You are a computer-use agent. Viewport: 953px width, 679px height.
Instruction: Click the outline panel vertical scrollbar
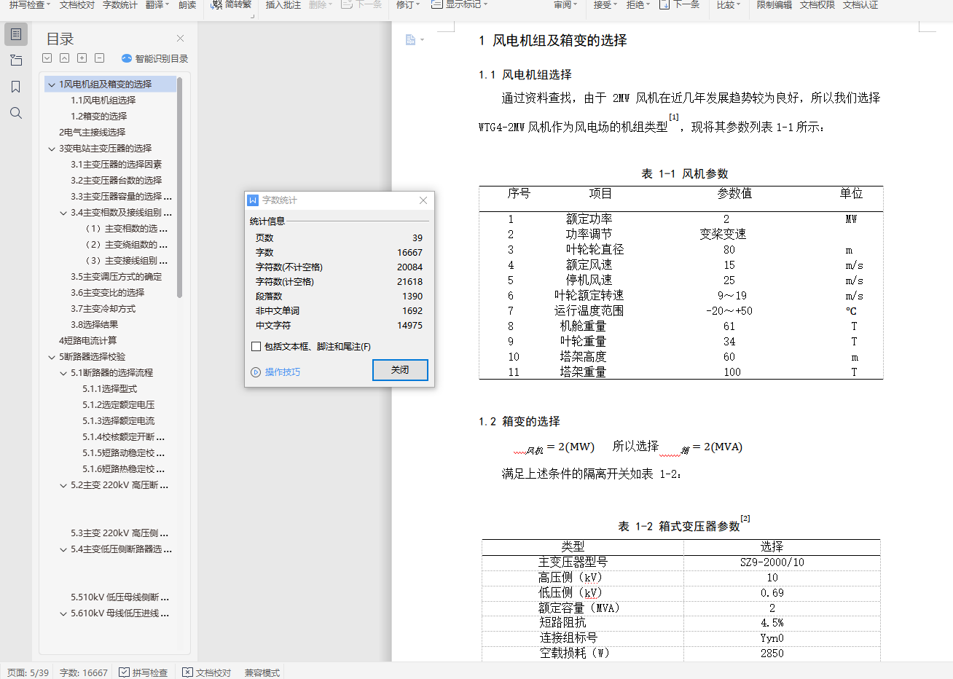click(x=179, y=187)
